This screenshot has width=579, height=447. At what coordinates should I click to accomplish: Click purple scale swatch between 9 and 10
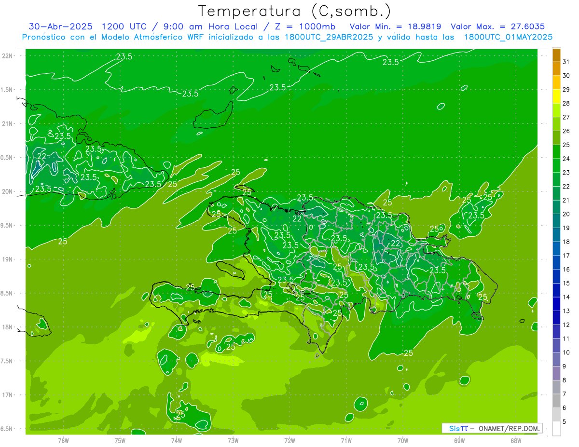(556, 359)
